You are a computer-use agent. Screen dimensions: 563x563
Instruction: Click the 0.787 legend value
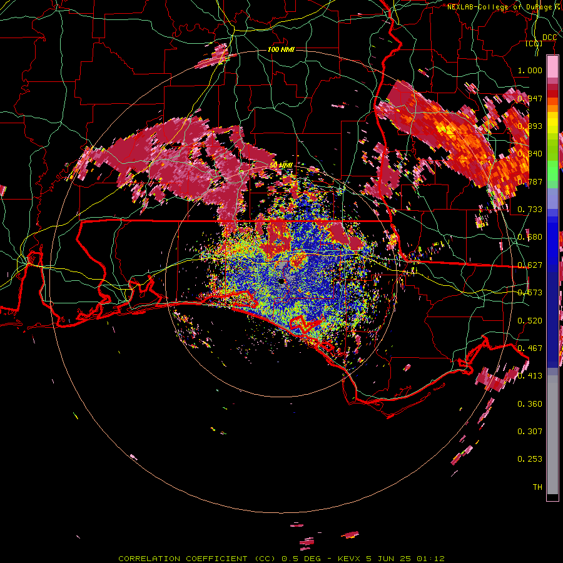pos(530,181)
